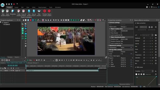Screen dimensions: 160x90
Task: Open the Templates ribbon icon
Action: 13,11
